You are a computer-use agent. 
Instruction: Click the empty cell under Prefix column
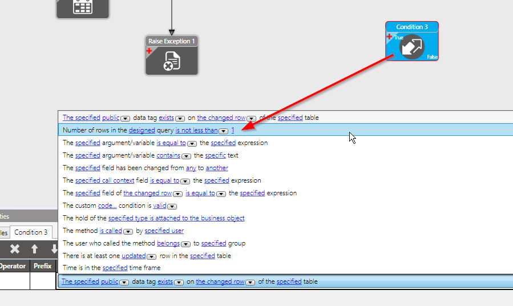(x=43, y=281)
